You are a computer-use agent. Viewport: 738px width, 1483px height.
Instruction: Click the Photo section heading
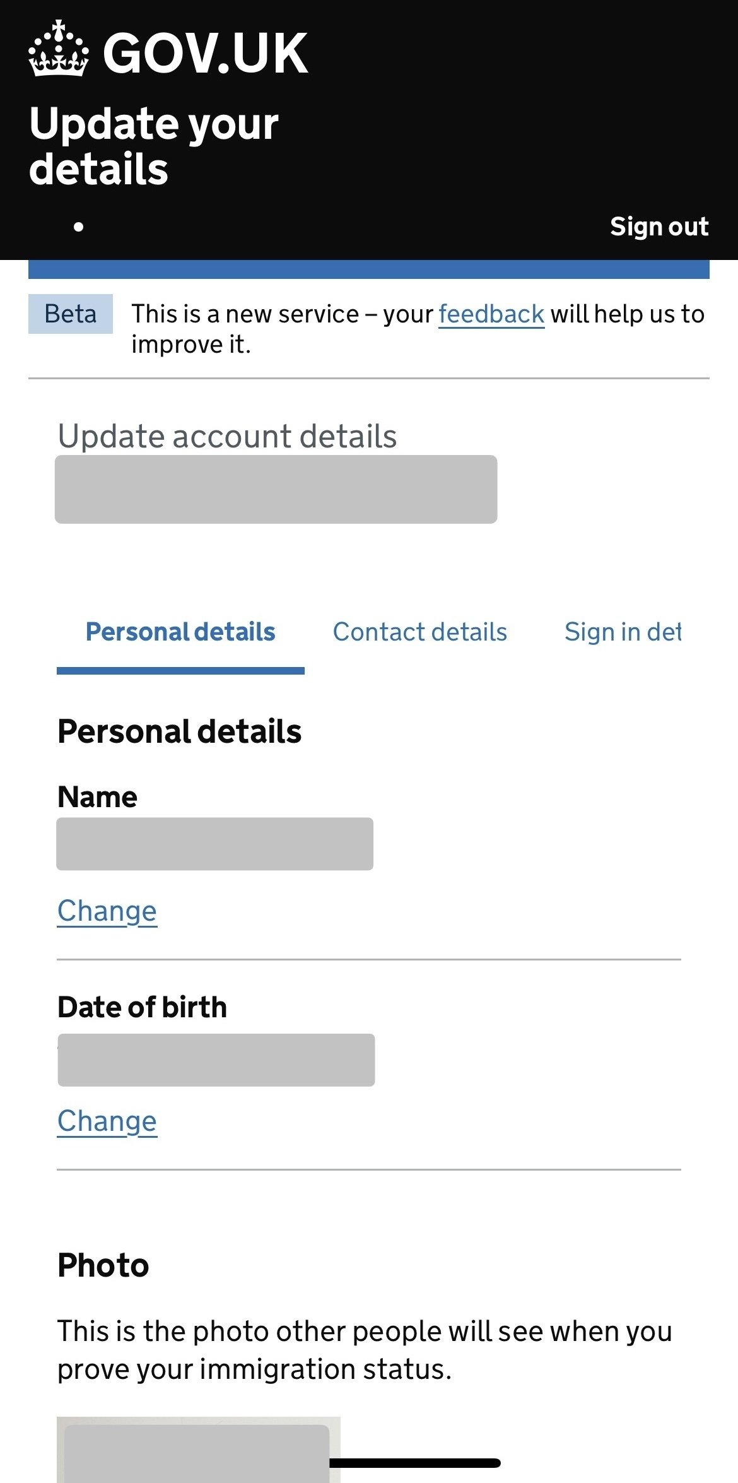click(103, 1265)
